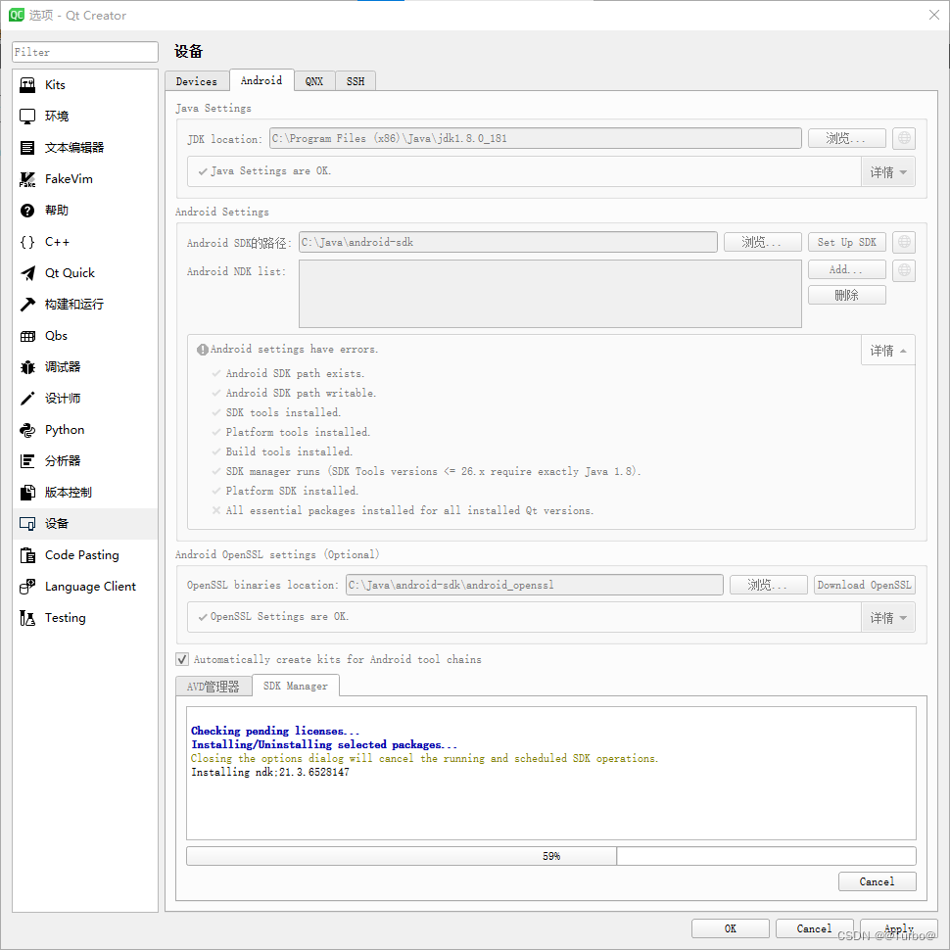Open Qt Quick paper plane icon

tap(27, 273)
